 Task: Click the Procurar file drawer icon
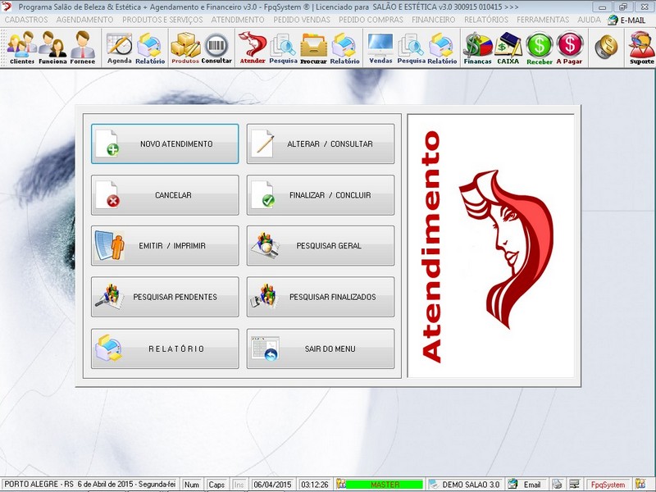pyautogui.click(x=313, y=48)
